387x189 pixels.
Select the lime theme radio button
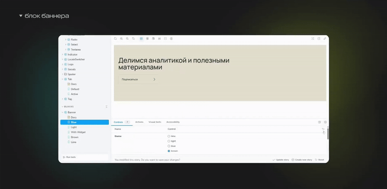click(x=169, y=136)
